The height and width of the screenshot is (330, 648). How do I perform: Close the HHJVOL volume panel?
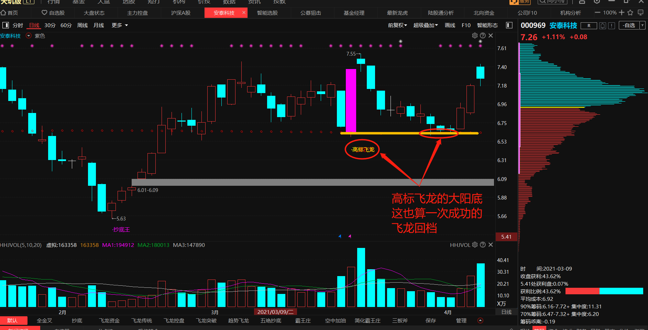tap(491, 244)
